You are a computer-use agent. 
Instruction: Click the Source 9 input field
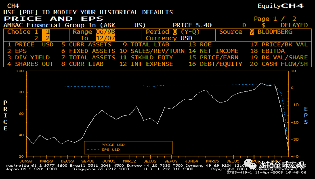click(x=252, y=32)
